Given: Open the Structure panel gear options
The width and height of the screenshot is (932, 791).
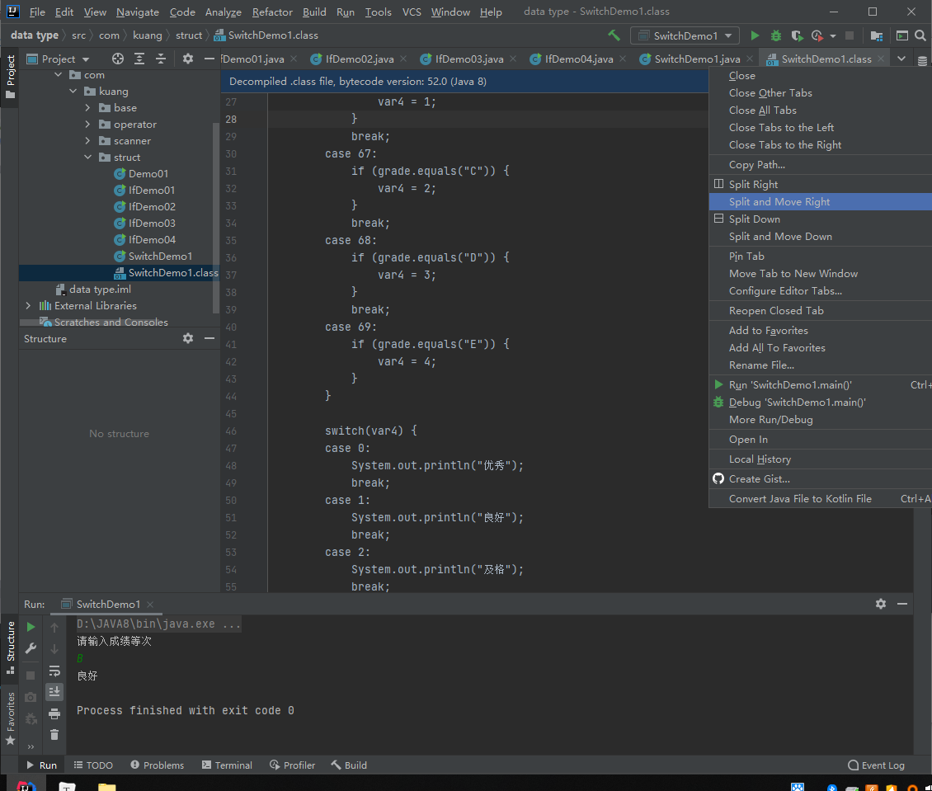Looking at the screenshot, I should [188, 338].
